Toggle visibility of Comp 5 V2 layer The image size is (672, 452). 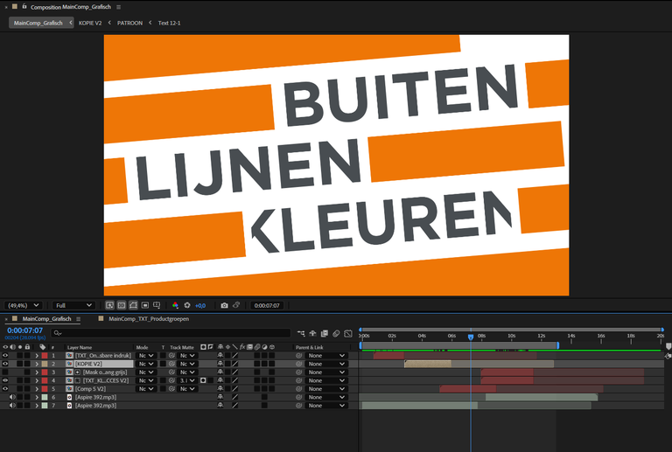(x=5, y=389)
